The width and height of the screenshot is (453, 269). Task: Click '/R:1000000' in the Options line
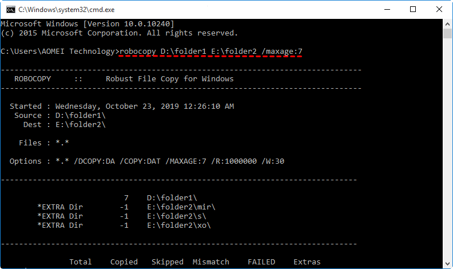point(234,161)
